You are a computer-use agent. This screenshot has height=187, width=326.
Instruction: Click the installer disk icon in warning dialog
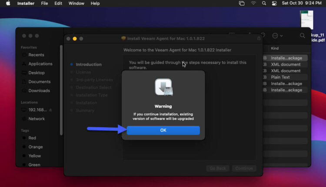pos(163,87)
